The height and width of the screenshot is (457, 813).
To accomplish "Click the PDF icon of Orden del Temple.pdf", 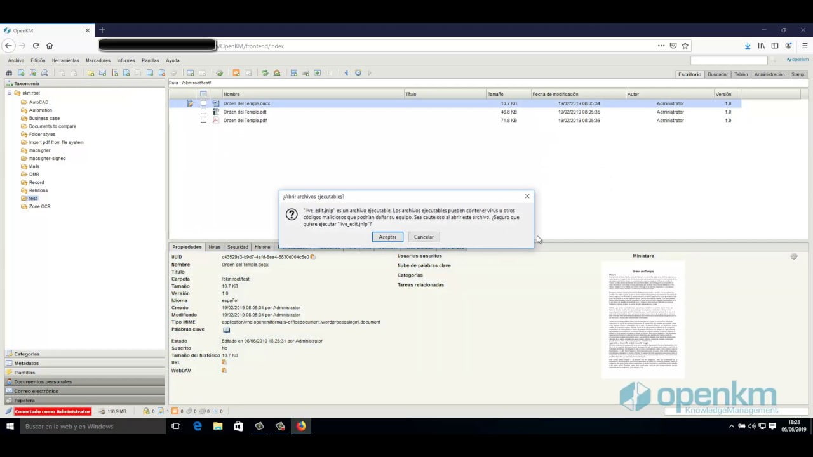I will [x=215, y=120].
